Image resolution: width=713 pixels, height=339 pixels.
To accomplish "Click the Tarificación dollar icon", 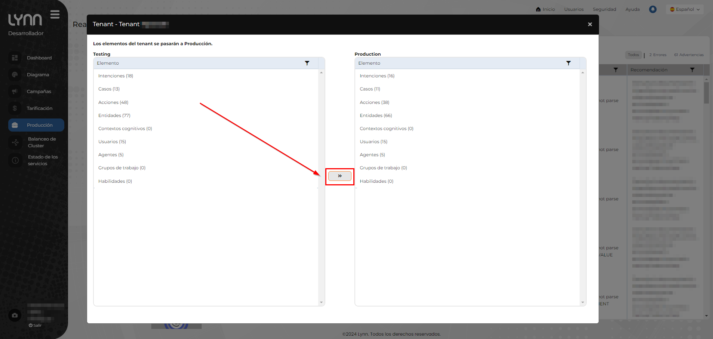I will (15, 108).
